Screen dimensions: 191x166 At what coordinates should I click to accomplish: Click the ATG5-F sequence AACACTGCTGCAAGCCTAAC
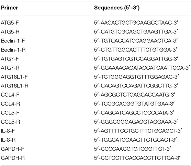tap(136, 23)
